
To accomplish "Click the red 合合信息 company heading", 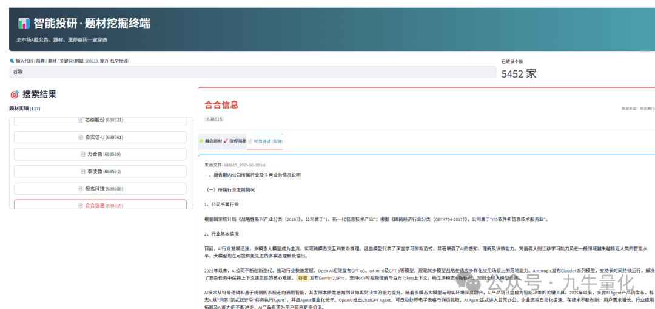I will 221,104.
